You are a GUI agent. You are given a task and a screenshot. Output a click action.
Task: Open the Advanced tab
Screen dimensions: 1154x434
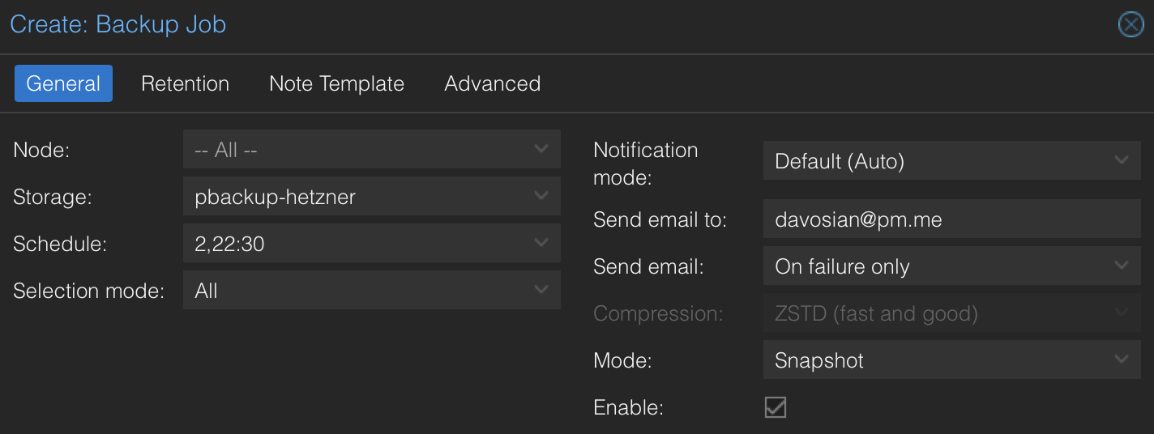tap(492, 83)
